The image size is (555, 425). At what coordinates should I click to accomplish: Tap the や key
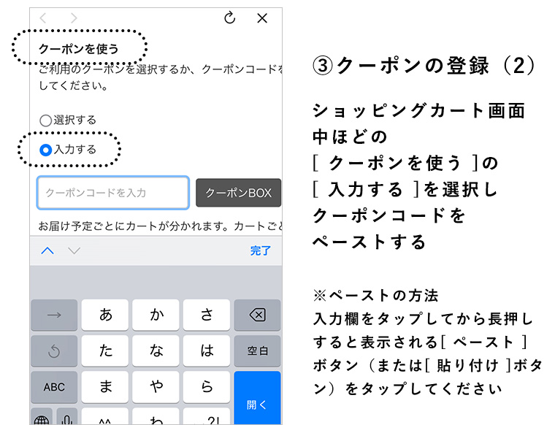(156, 387)
